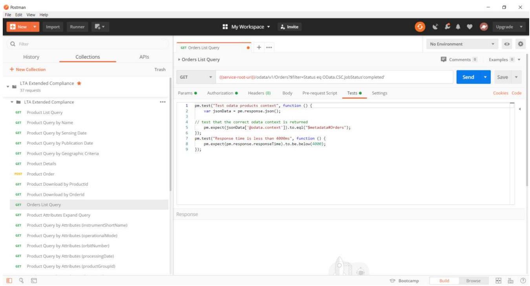Open manage environments gear icon
This screenshot has height=286, width=530.
(x=521, y=44)
